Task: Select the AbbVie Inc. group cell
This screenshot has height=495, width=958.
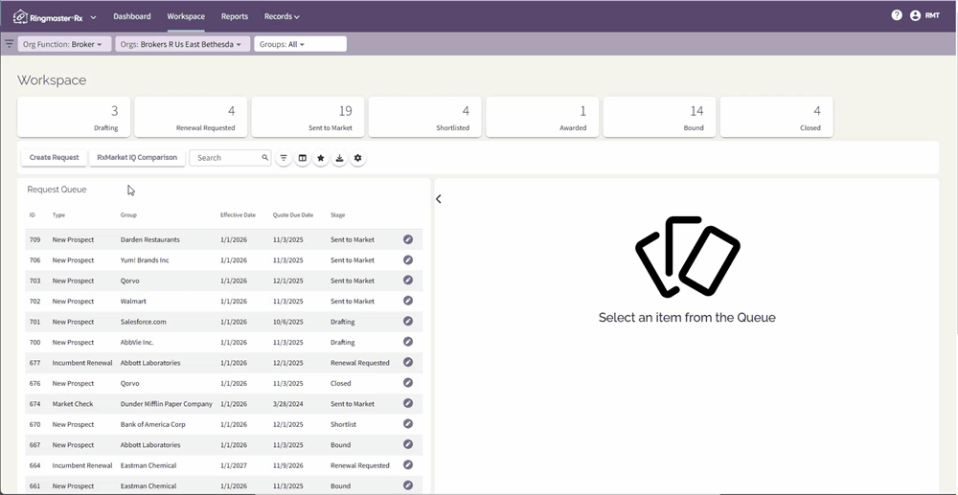Action: click(137, 343)
